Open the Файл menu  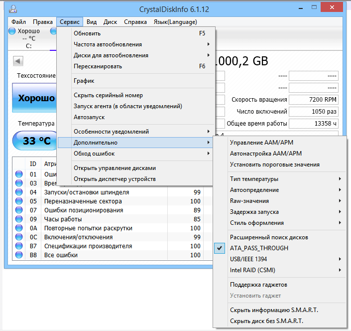[x=18, y=22]
